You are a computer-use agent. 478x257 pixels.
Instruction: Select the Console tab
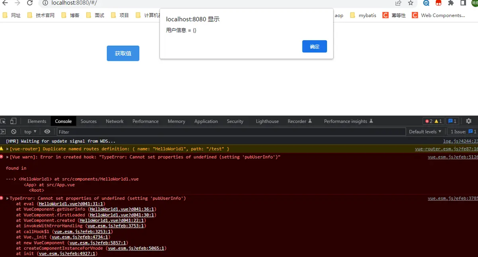pos(63,121)
